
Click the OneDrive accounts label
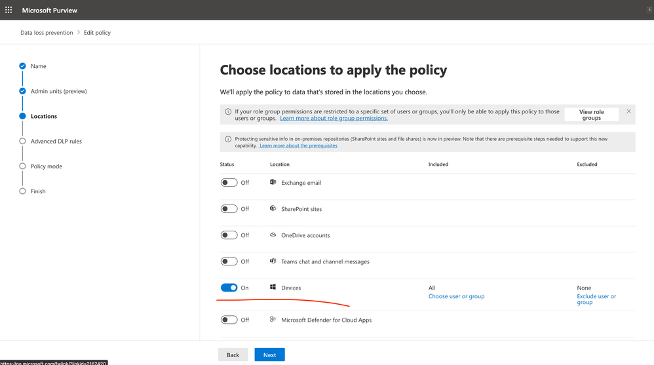point(305,235)
